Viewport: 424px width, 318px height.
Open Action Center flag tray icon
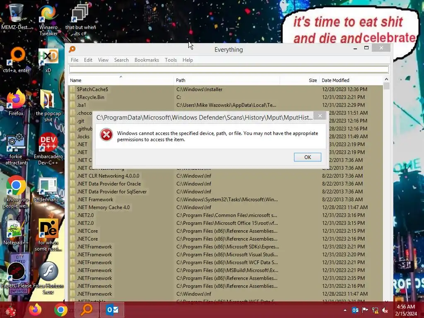[x=365, y=310]
